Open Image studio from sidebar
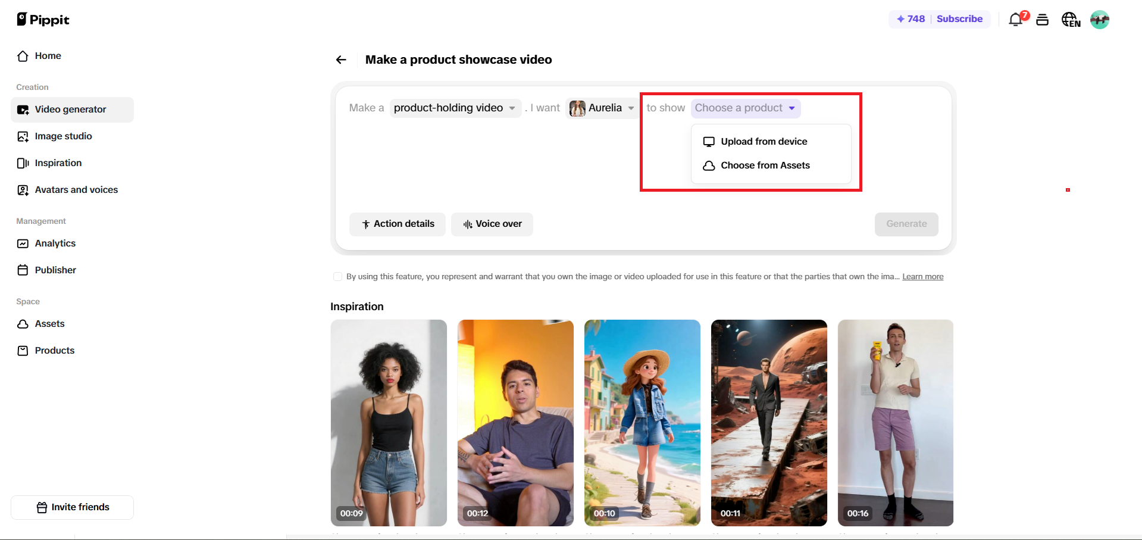The image size is (1142, 540). pyautogui.click(x=63, y=136)
